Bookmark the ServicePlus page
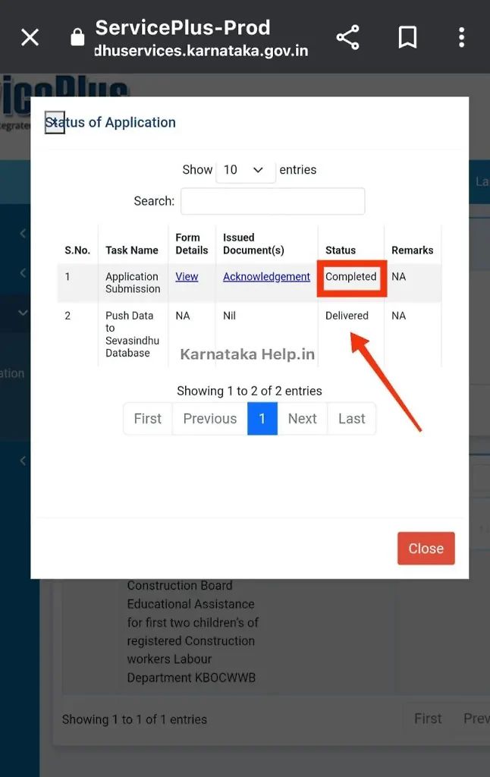 point(407,37)
